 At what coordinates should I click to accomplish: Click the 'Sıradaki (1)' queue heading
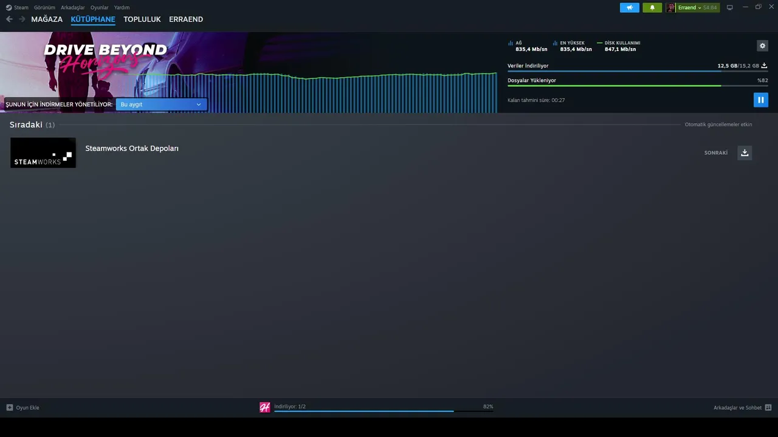pyautogui.click(x=32, y=124)
